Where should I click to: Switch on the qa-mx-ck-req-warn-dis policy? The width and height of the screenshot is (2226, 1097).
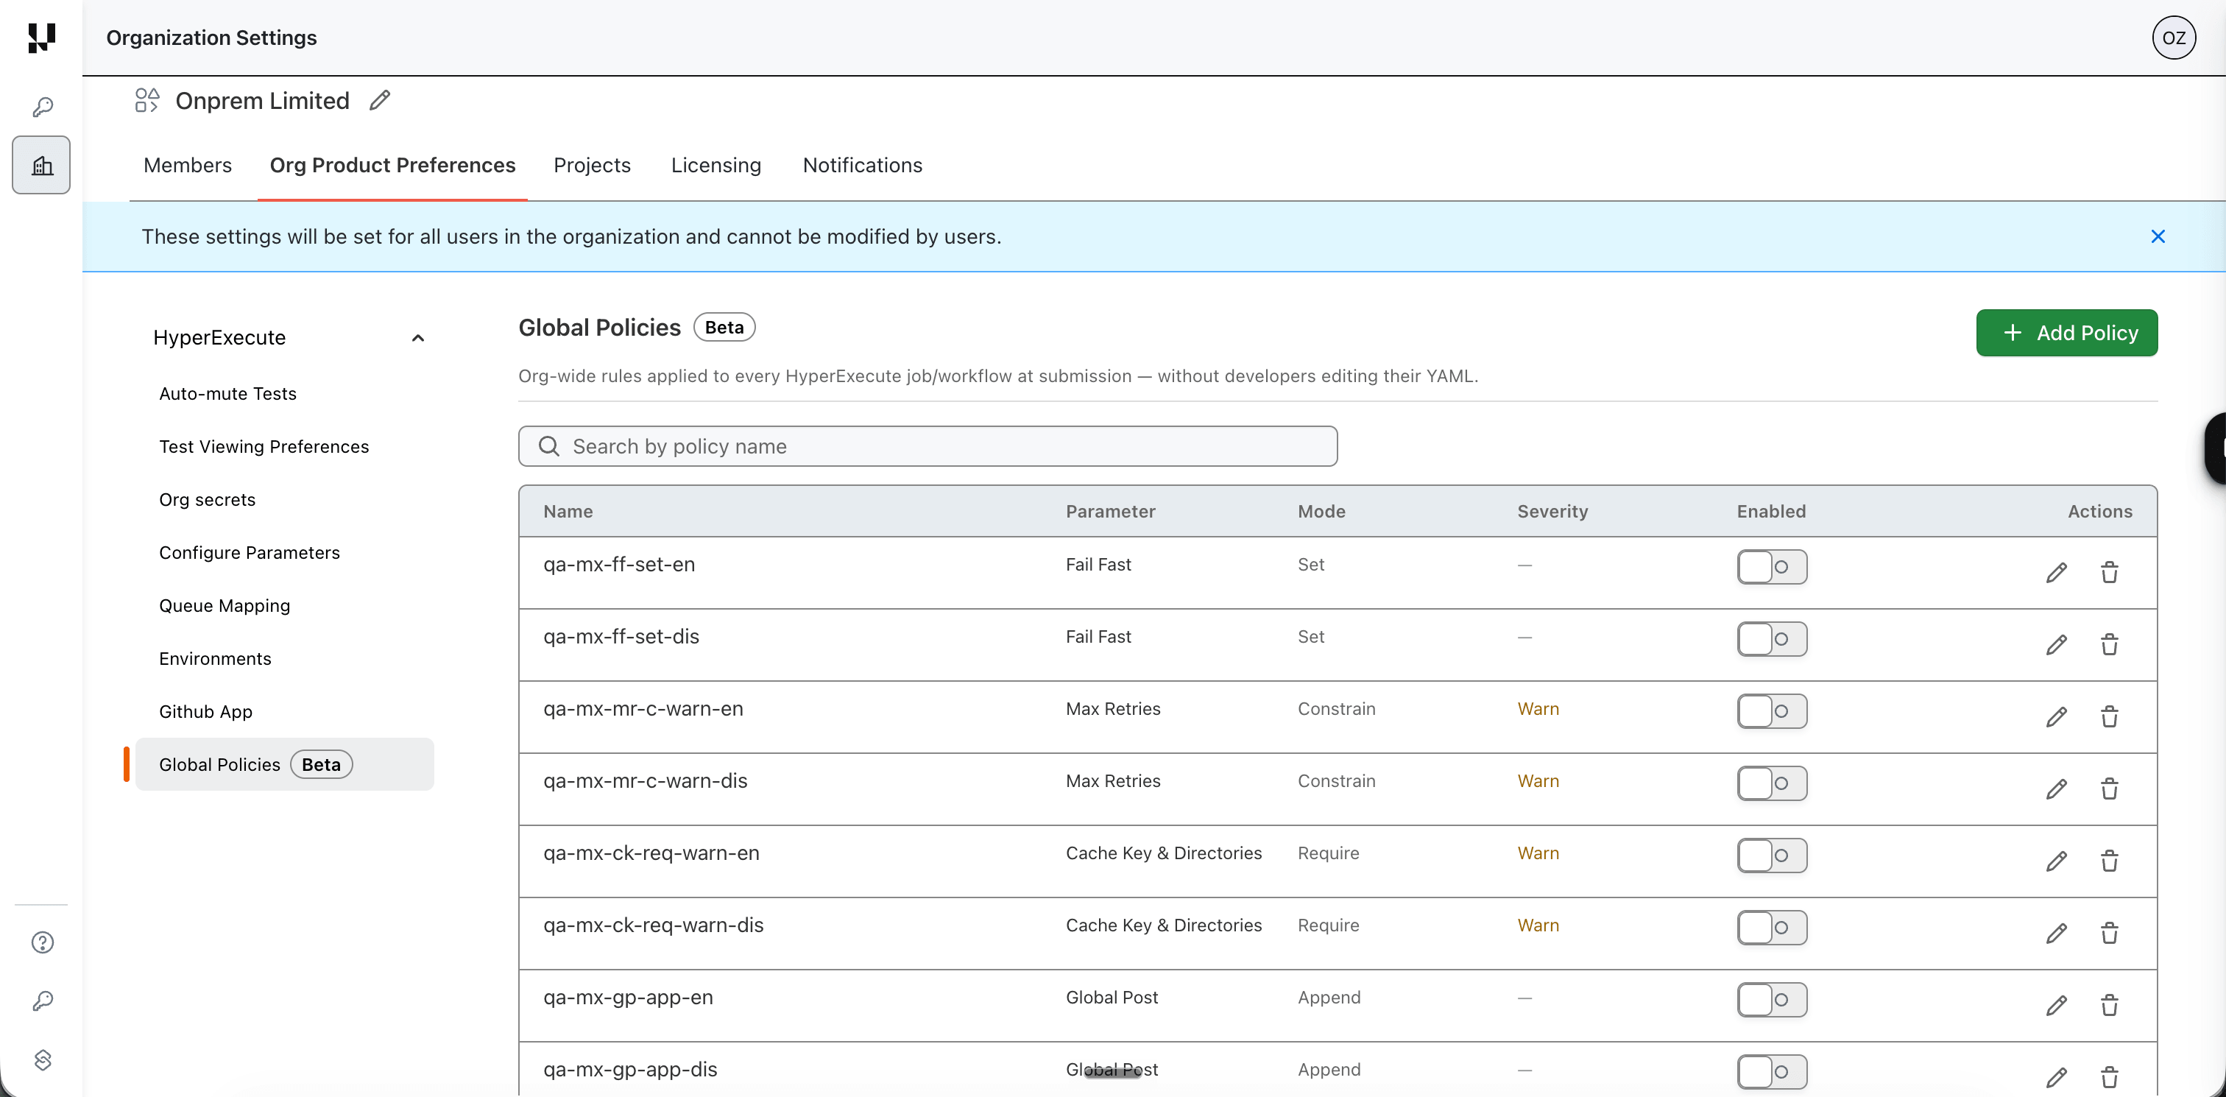tap(1772, 928)
